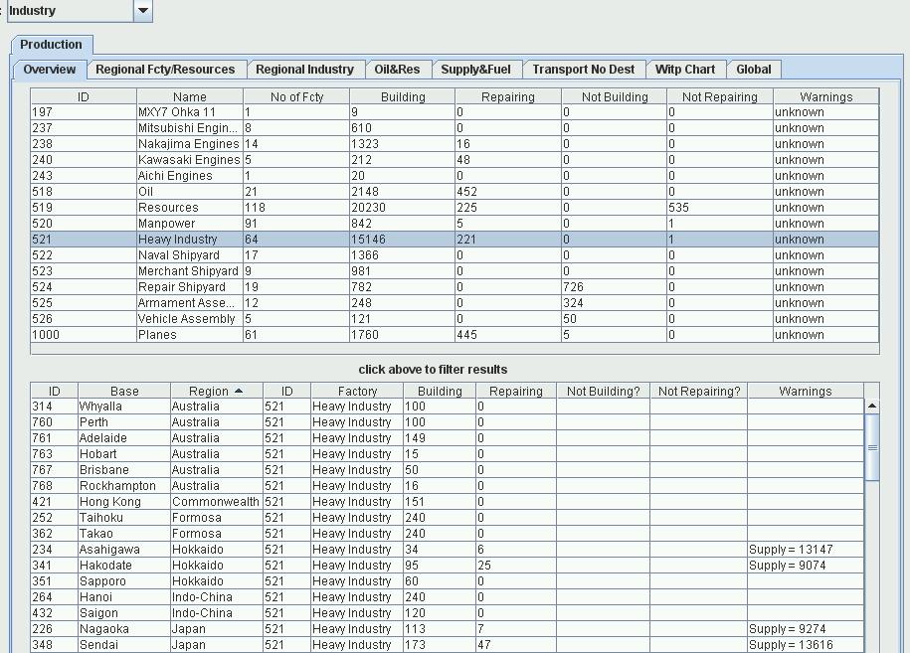Select the Sapporo base row
Image resolution: width=910 pixels, height=653 pixels.
[447, 581]
